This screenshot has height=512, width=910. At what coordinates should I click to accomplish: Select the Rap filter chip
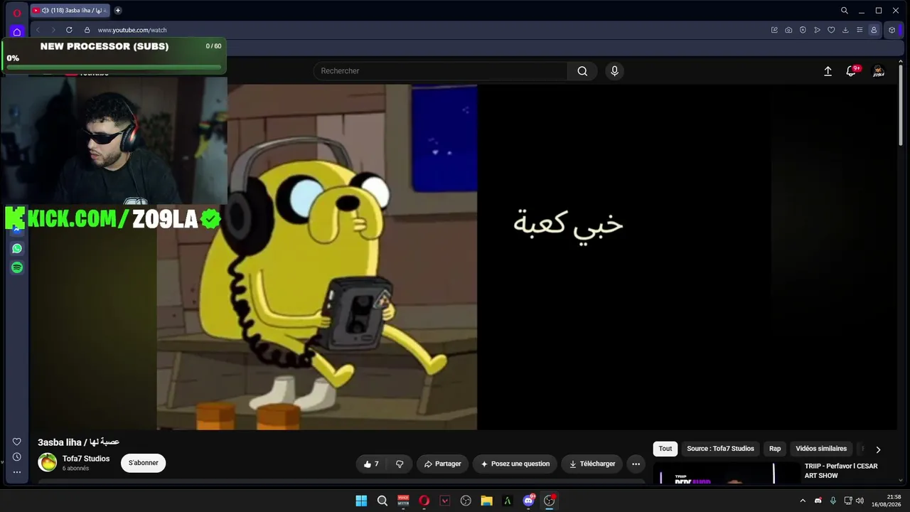pos(775,449)
